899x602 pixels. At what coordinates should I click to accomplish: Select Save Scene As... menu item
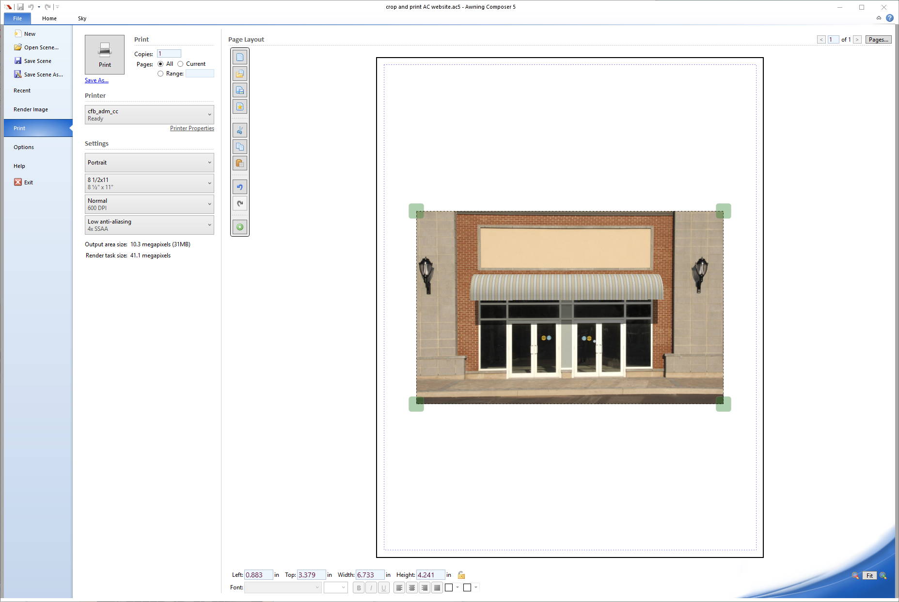tap(38, 75)
